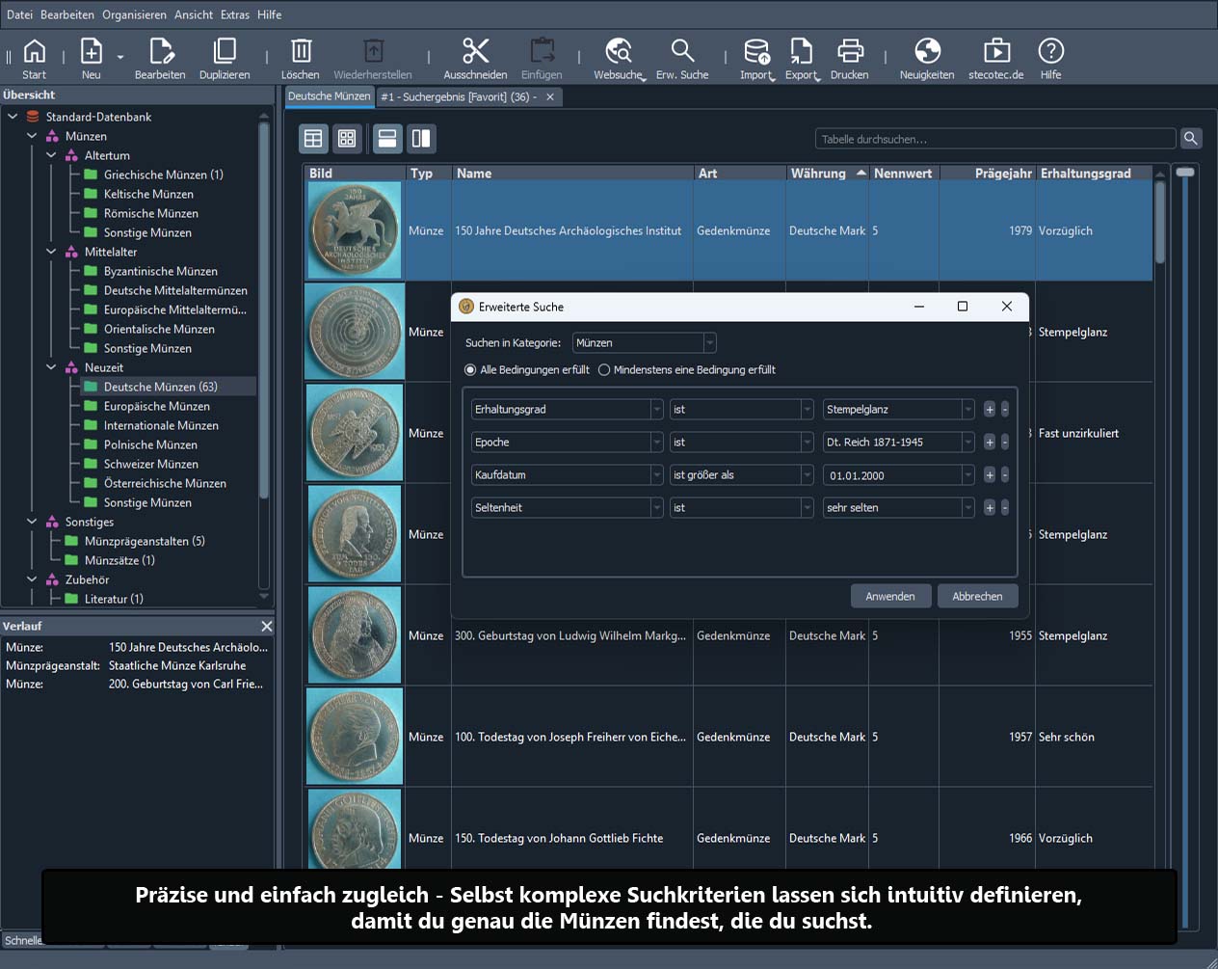Click the Ausschneiden scissors icon
This screenshot has width=1218, height=969.
click(475, 51)
